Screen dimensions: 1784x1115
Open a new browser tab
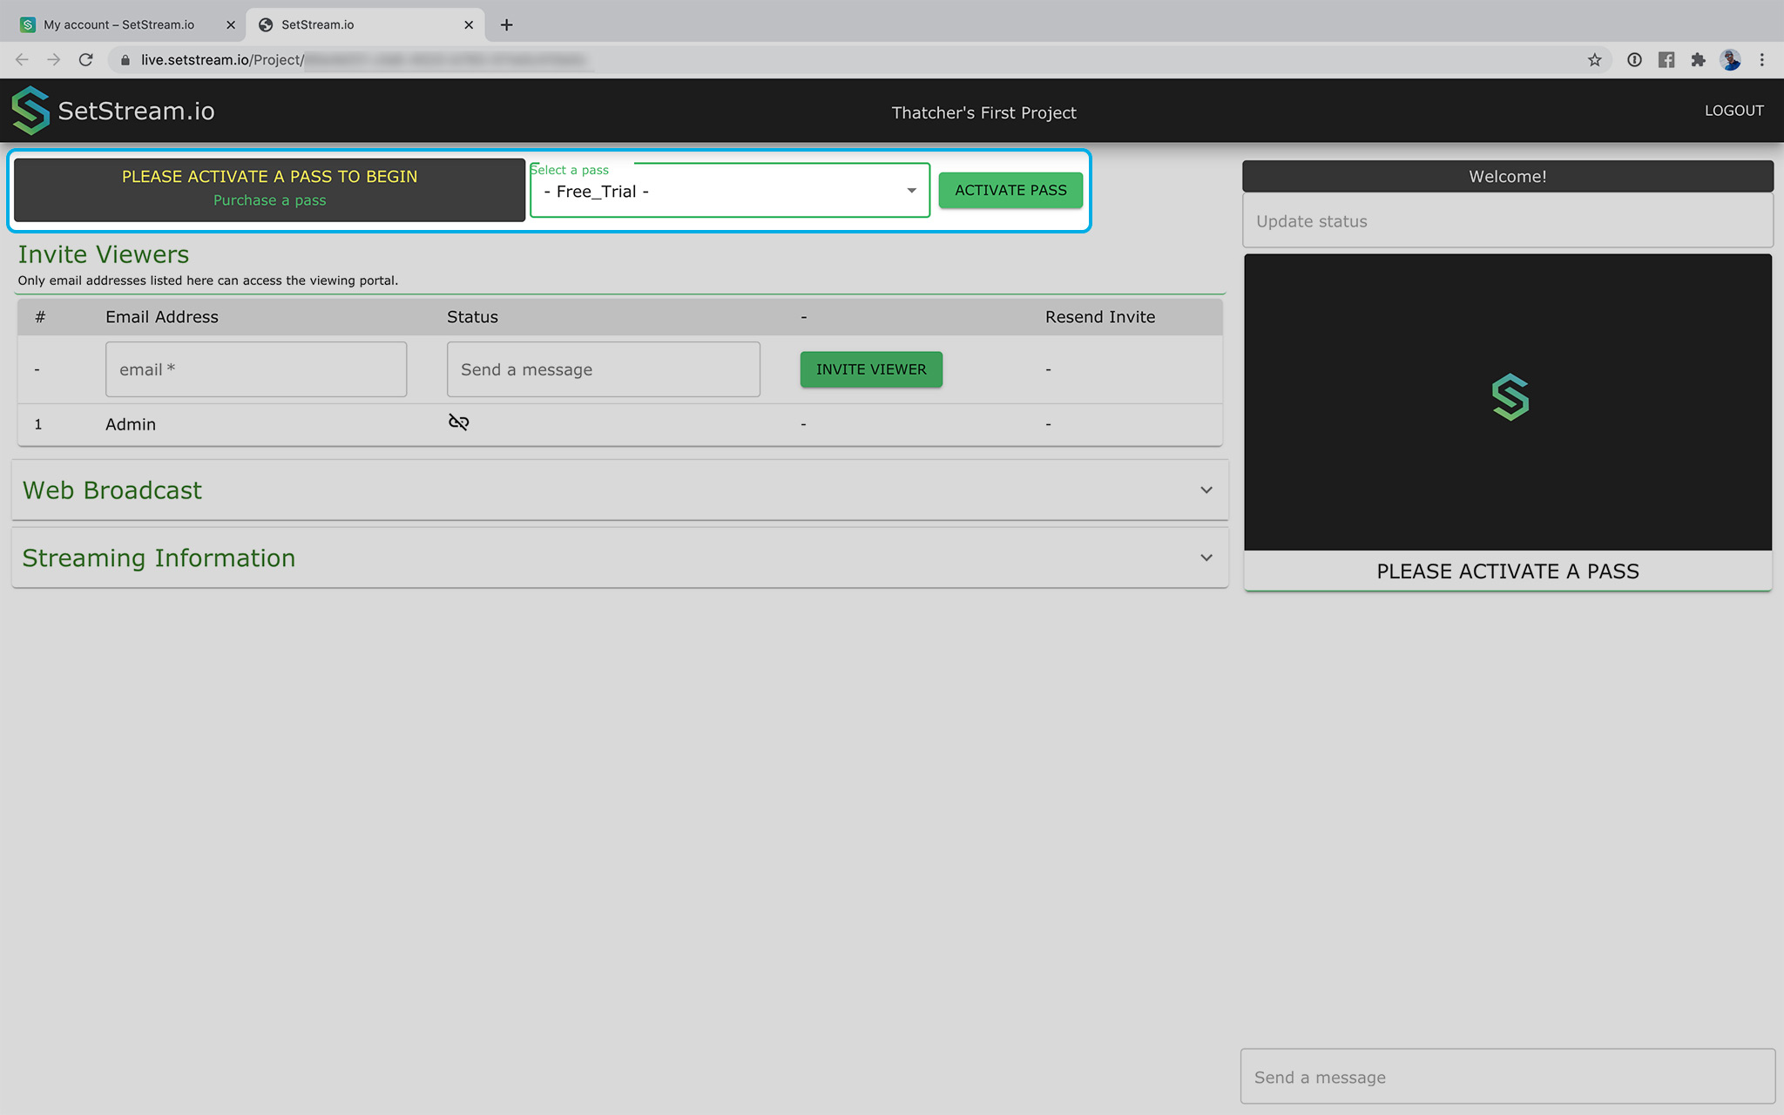coord(506,24)
